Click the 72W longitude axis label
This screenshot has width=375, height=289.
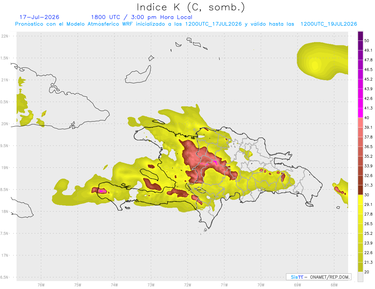(187, 285)
